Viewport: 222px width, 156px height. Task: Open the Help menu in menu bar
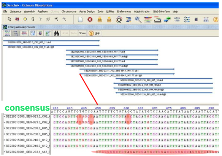[175, 11]
